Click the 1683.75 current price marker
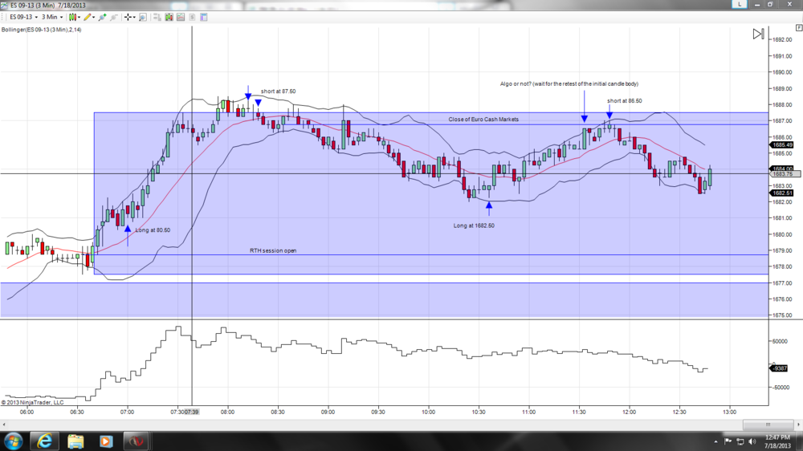The width and height of the screenshot is (803, 451). tap(785, 174)
